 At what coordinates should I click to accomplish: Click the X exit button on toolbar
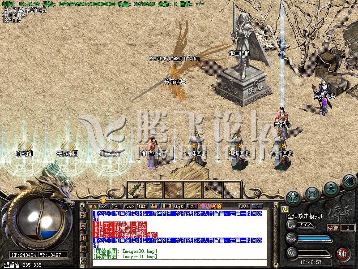(256, 206)
